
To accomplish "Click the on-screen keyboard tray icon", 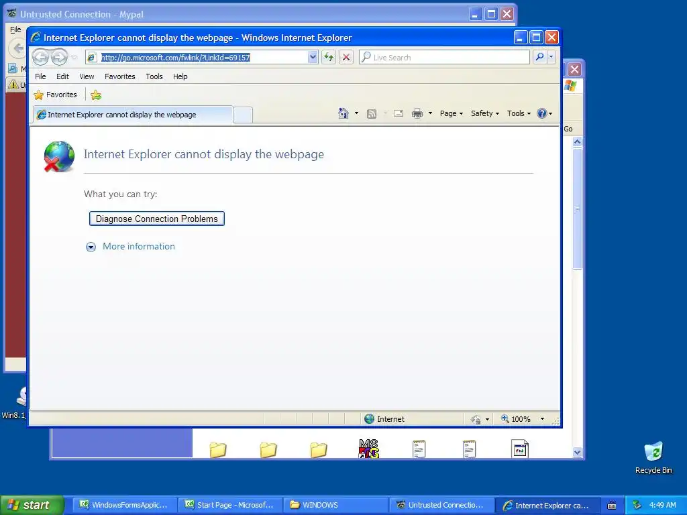I will pyautogui.click(x=612, y=506).
